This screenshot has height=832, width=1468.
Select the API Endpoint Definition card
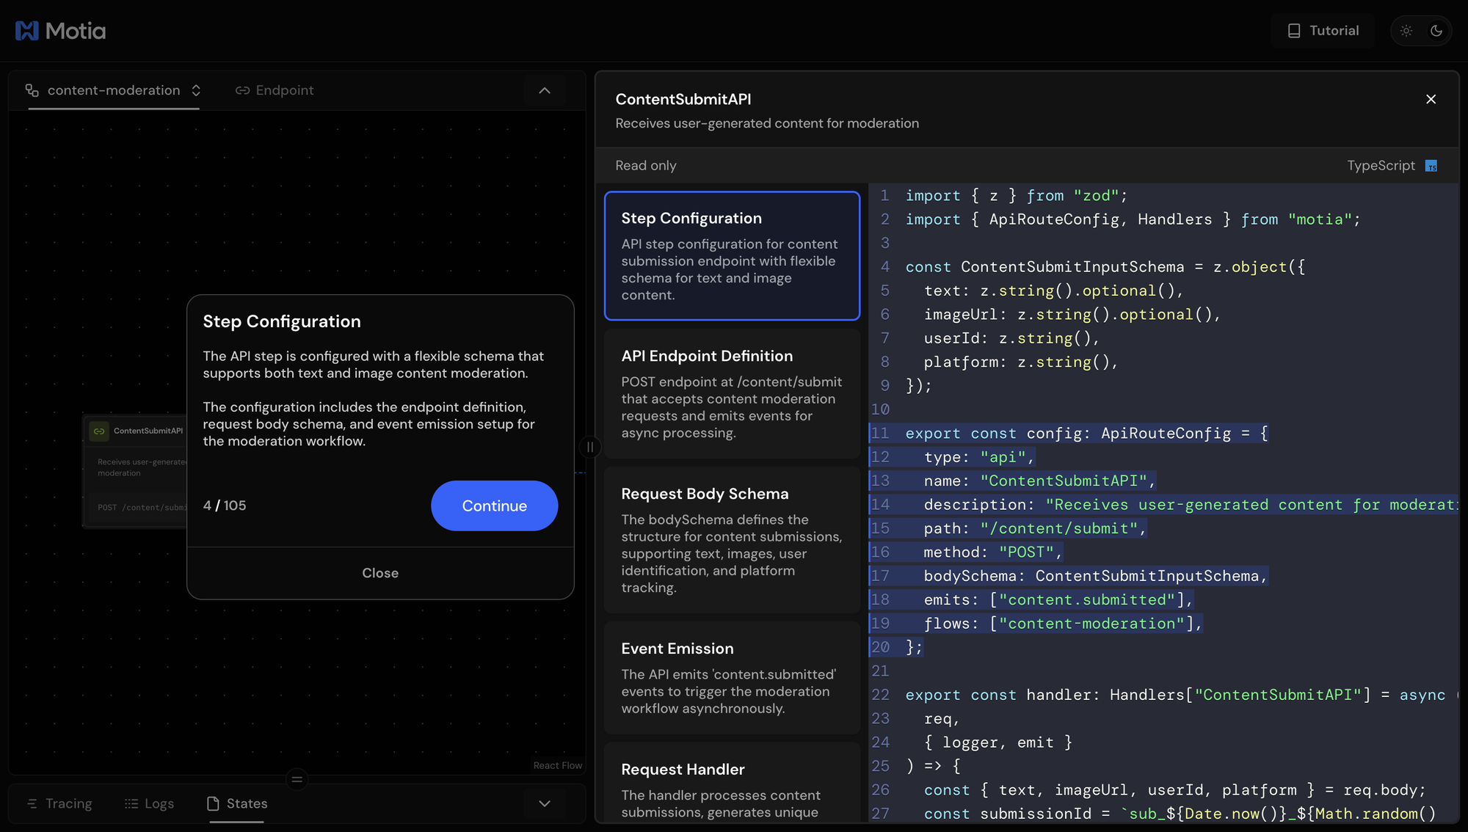click(732, 394)
